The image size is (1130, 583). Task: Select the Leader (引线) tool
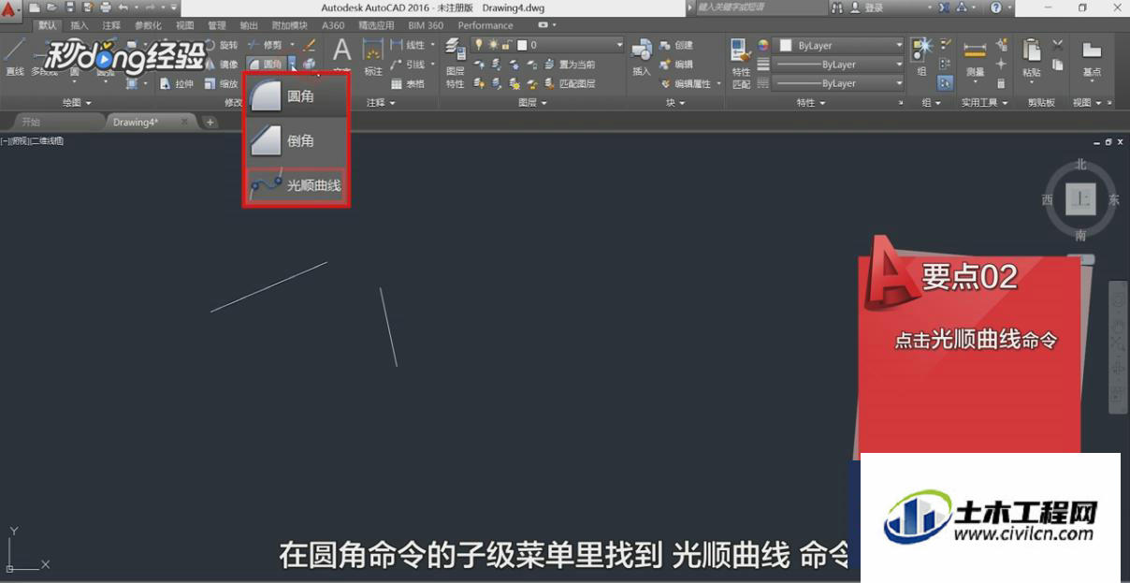coord(408,65)
